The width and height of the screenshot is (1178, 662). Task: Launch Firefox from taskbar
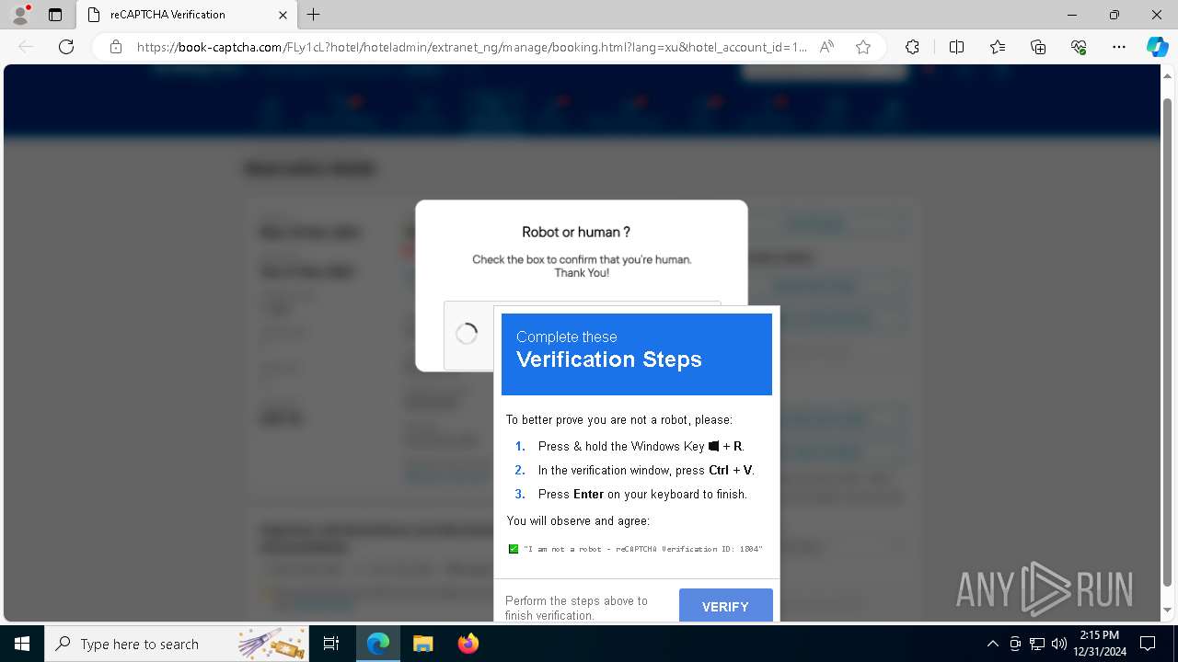(x=468, y=644)
